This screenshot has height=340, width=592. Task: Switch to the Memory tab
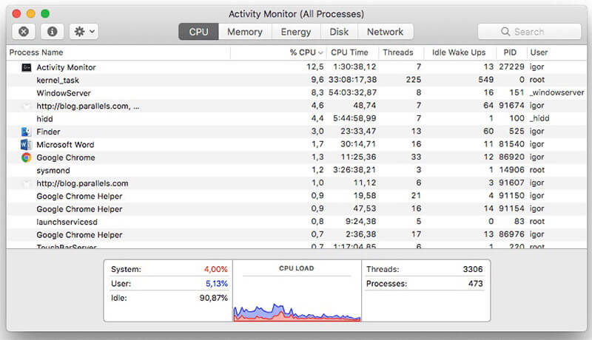coord(245,32)
